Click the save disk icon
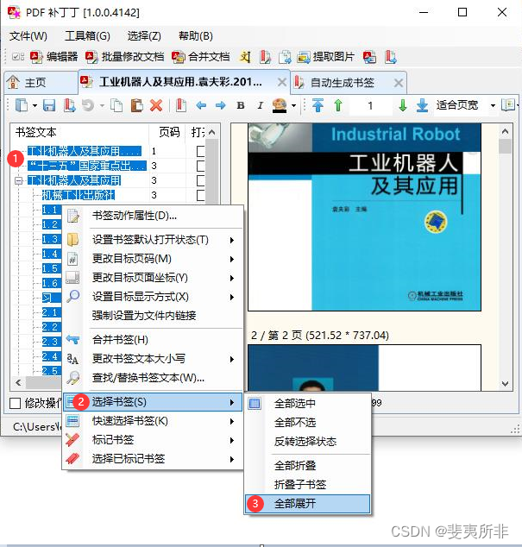Screen dimensions: 522x547 [x=49, y=105]
